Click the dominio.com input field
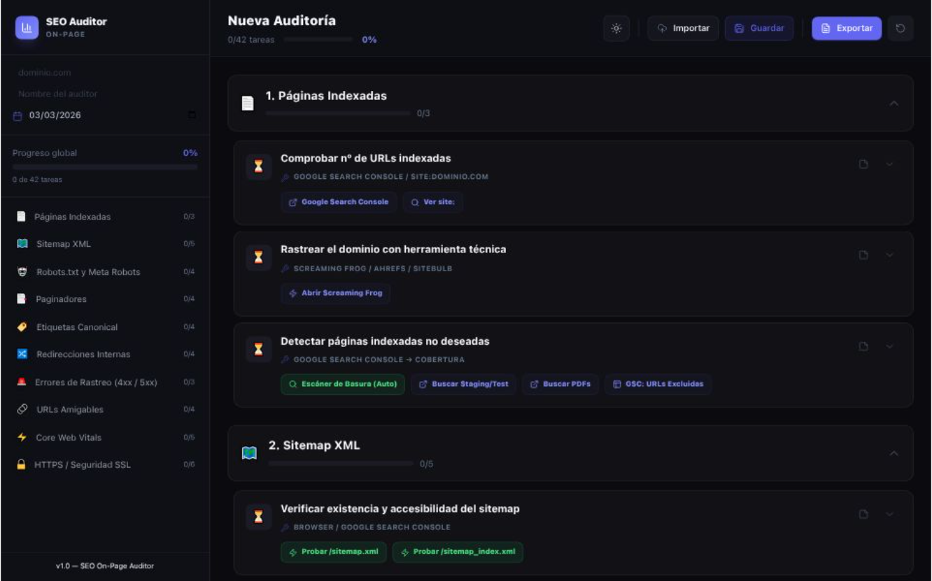932x581 pixels. (x=105, y=73)
